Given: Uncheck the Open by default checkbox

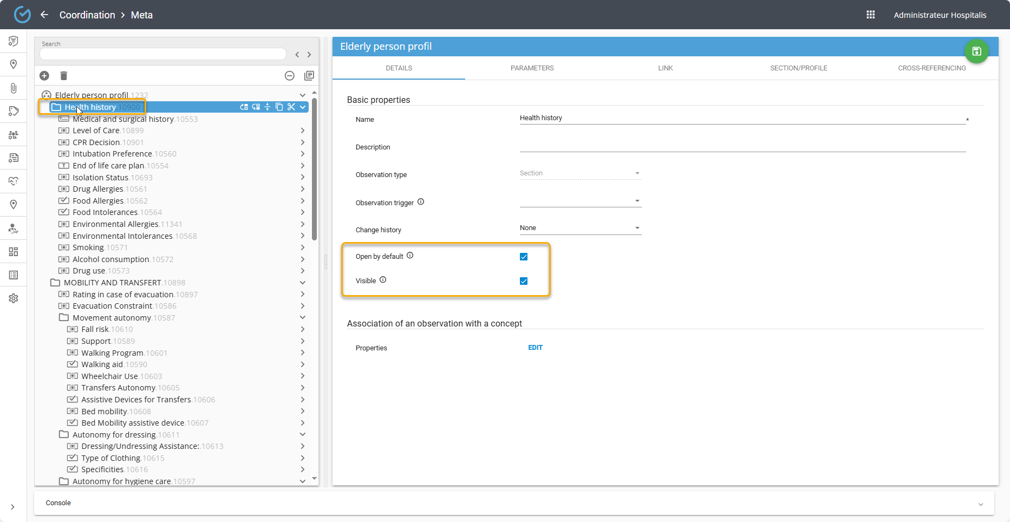Looking at the screenshot, I should tap(524, 257).
